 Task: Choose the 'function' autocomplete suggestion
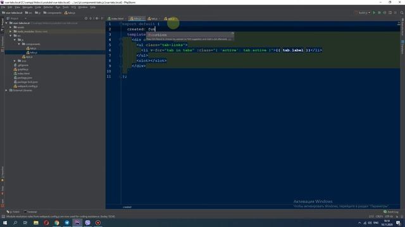(x=190, y=35)
